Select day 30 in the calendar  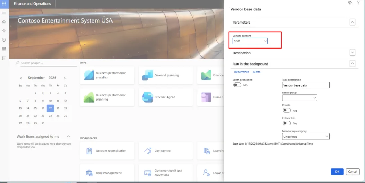click(43, 123)
